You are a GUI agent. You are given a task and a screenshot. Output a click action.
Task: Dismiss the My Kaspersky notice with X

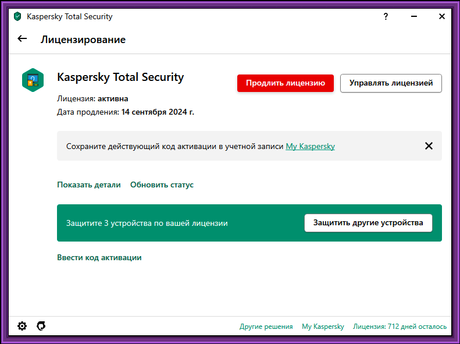(429, 146)
